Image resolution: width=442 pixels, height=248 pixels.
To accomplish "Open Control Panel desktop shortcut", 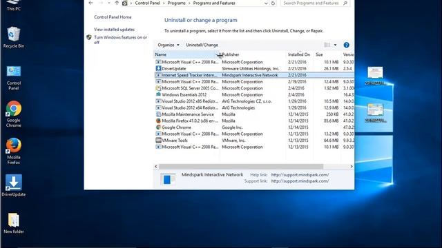I will coord(14,78).
